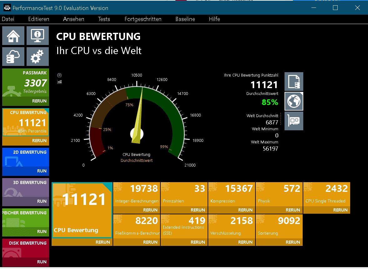Click the Welt Durchschnitt value 6877
The width and height of the screenshot is (368, 269).
pos(272,122)
